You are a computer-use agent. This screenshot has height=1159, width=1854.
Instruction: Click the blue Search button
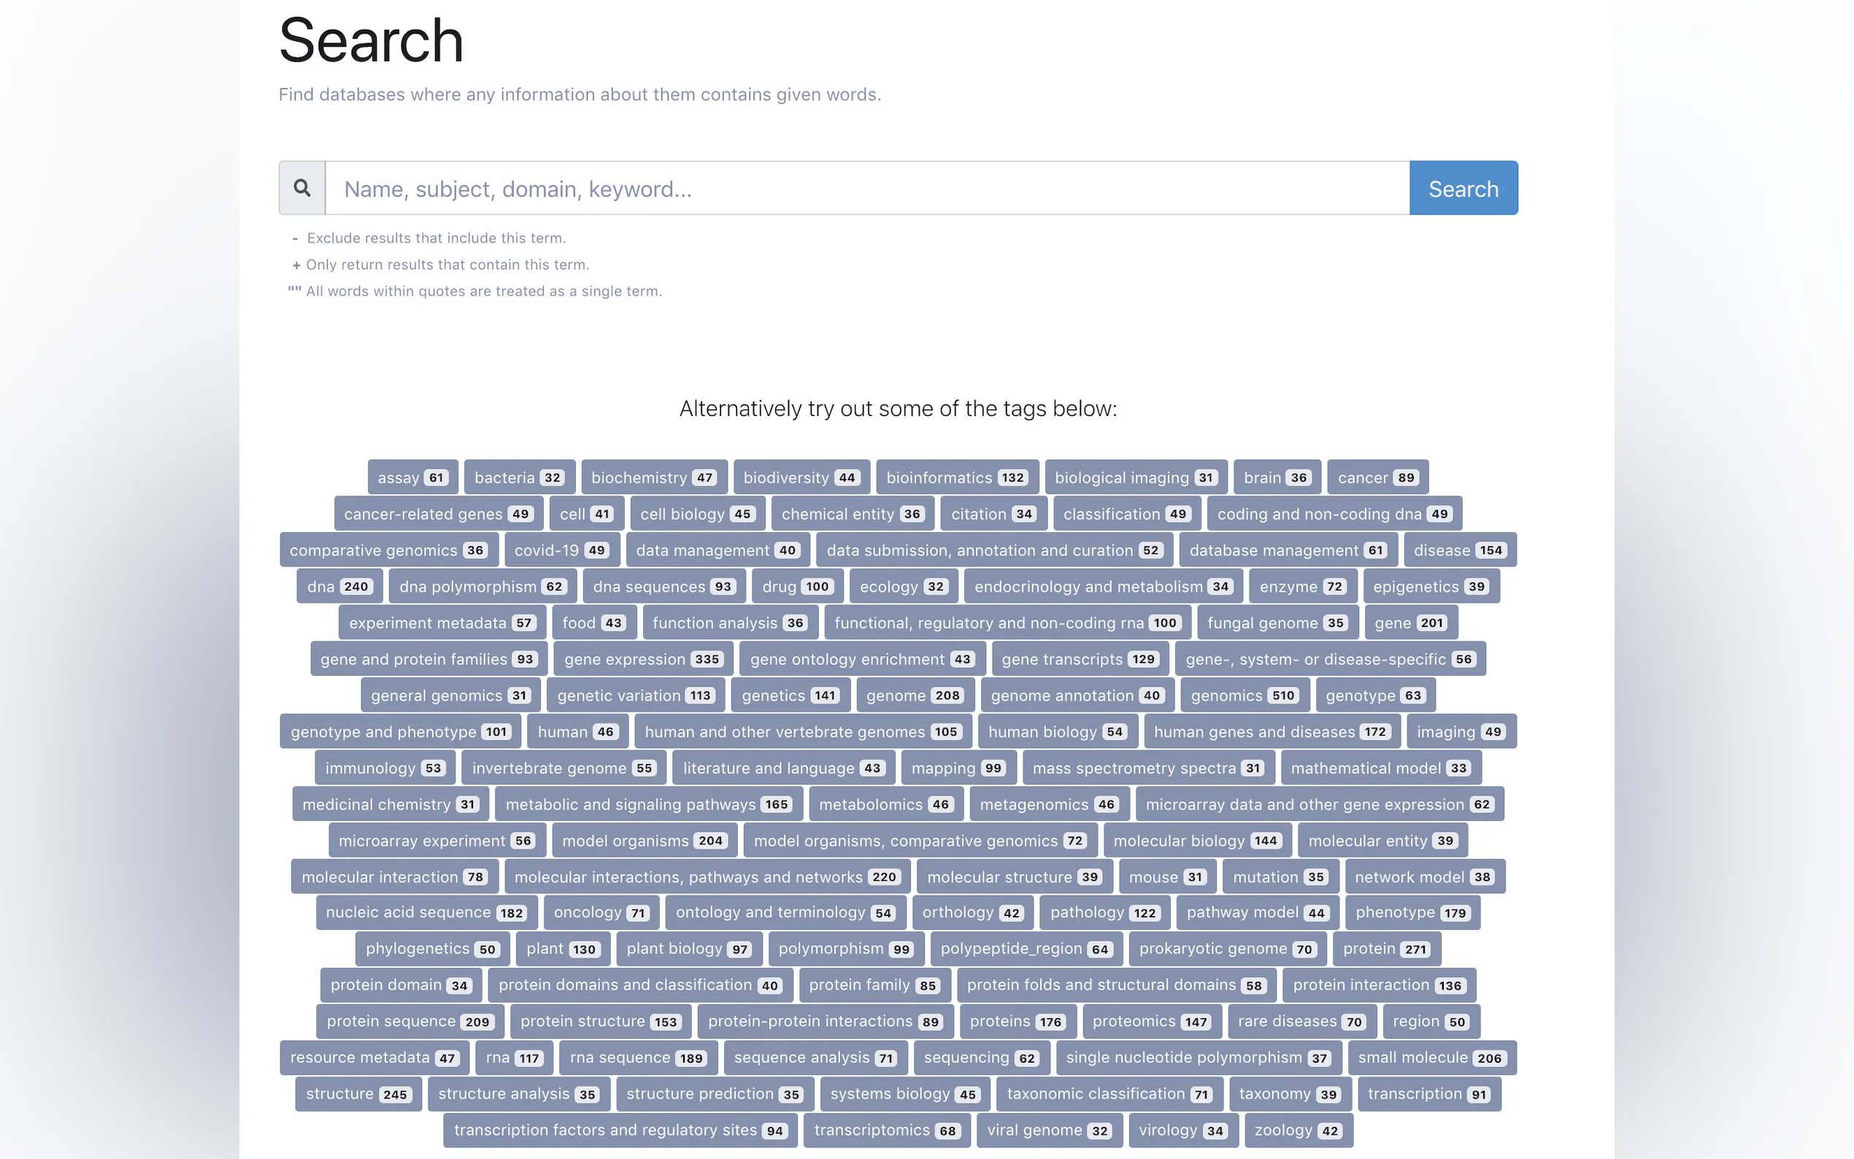click(x=1462, y=188)
